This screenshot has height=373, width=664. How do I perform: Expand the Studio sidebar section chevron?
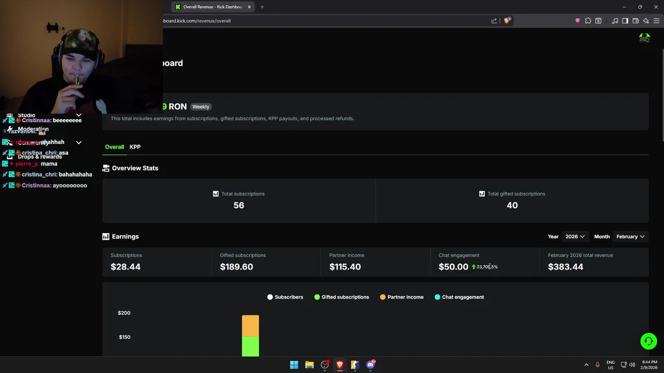[x=79, y=115]
